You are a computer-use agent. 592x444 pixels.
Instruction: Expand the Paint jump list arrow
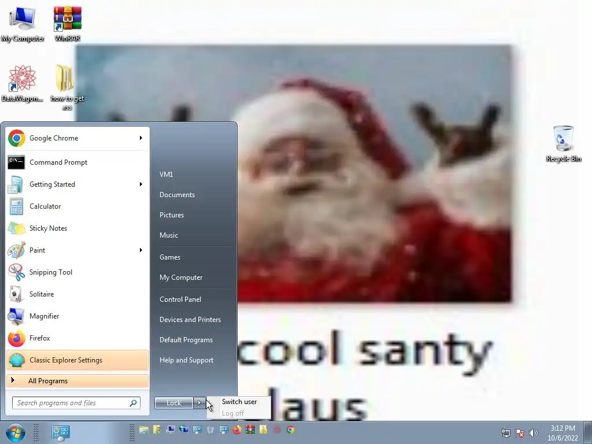(141, 250)
